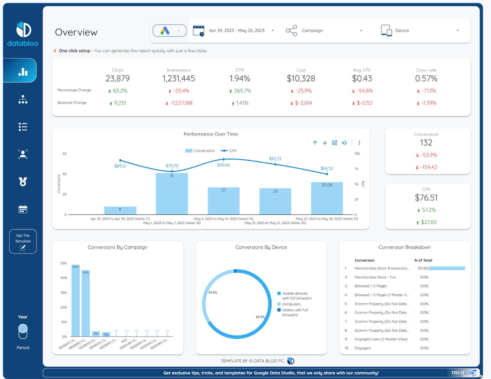Click the TRY IT button
Screen dimensions: 491x379
(x=458, y=373)
